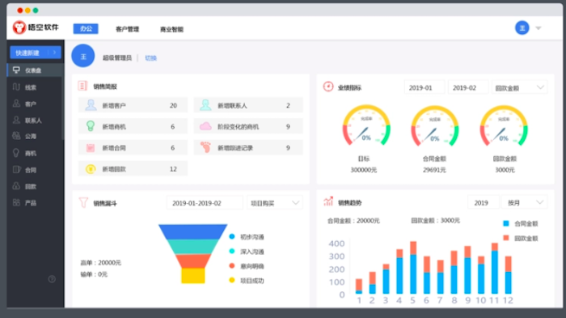
Task: Click the 新增合同 pink document icon
Action: pos(91,147)
